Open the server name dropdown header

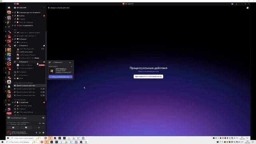pyautogui.click(x=29, y=8)
